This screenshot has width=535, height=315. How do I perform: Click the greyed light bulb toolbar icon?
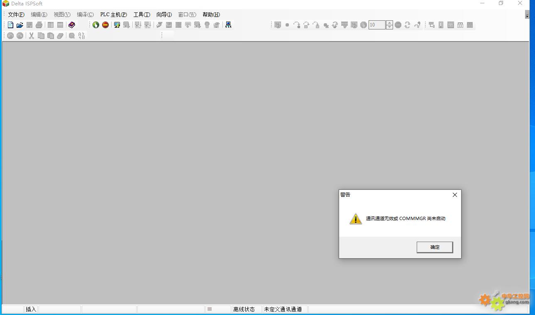(x=207, y=25)
